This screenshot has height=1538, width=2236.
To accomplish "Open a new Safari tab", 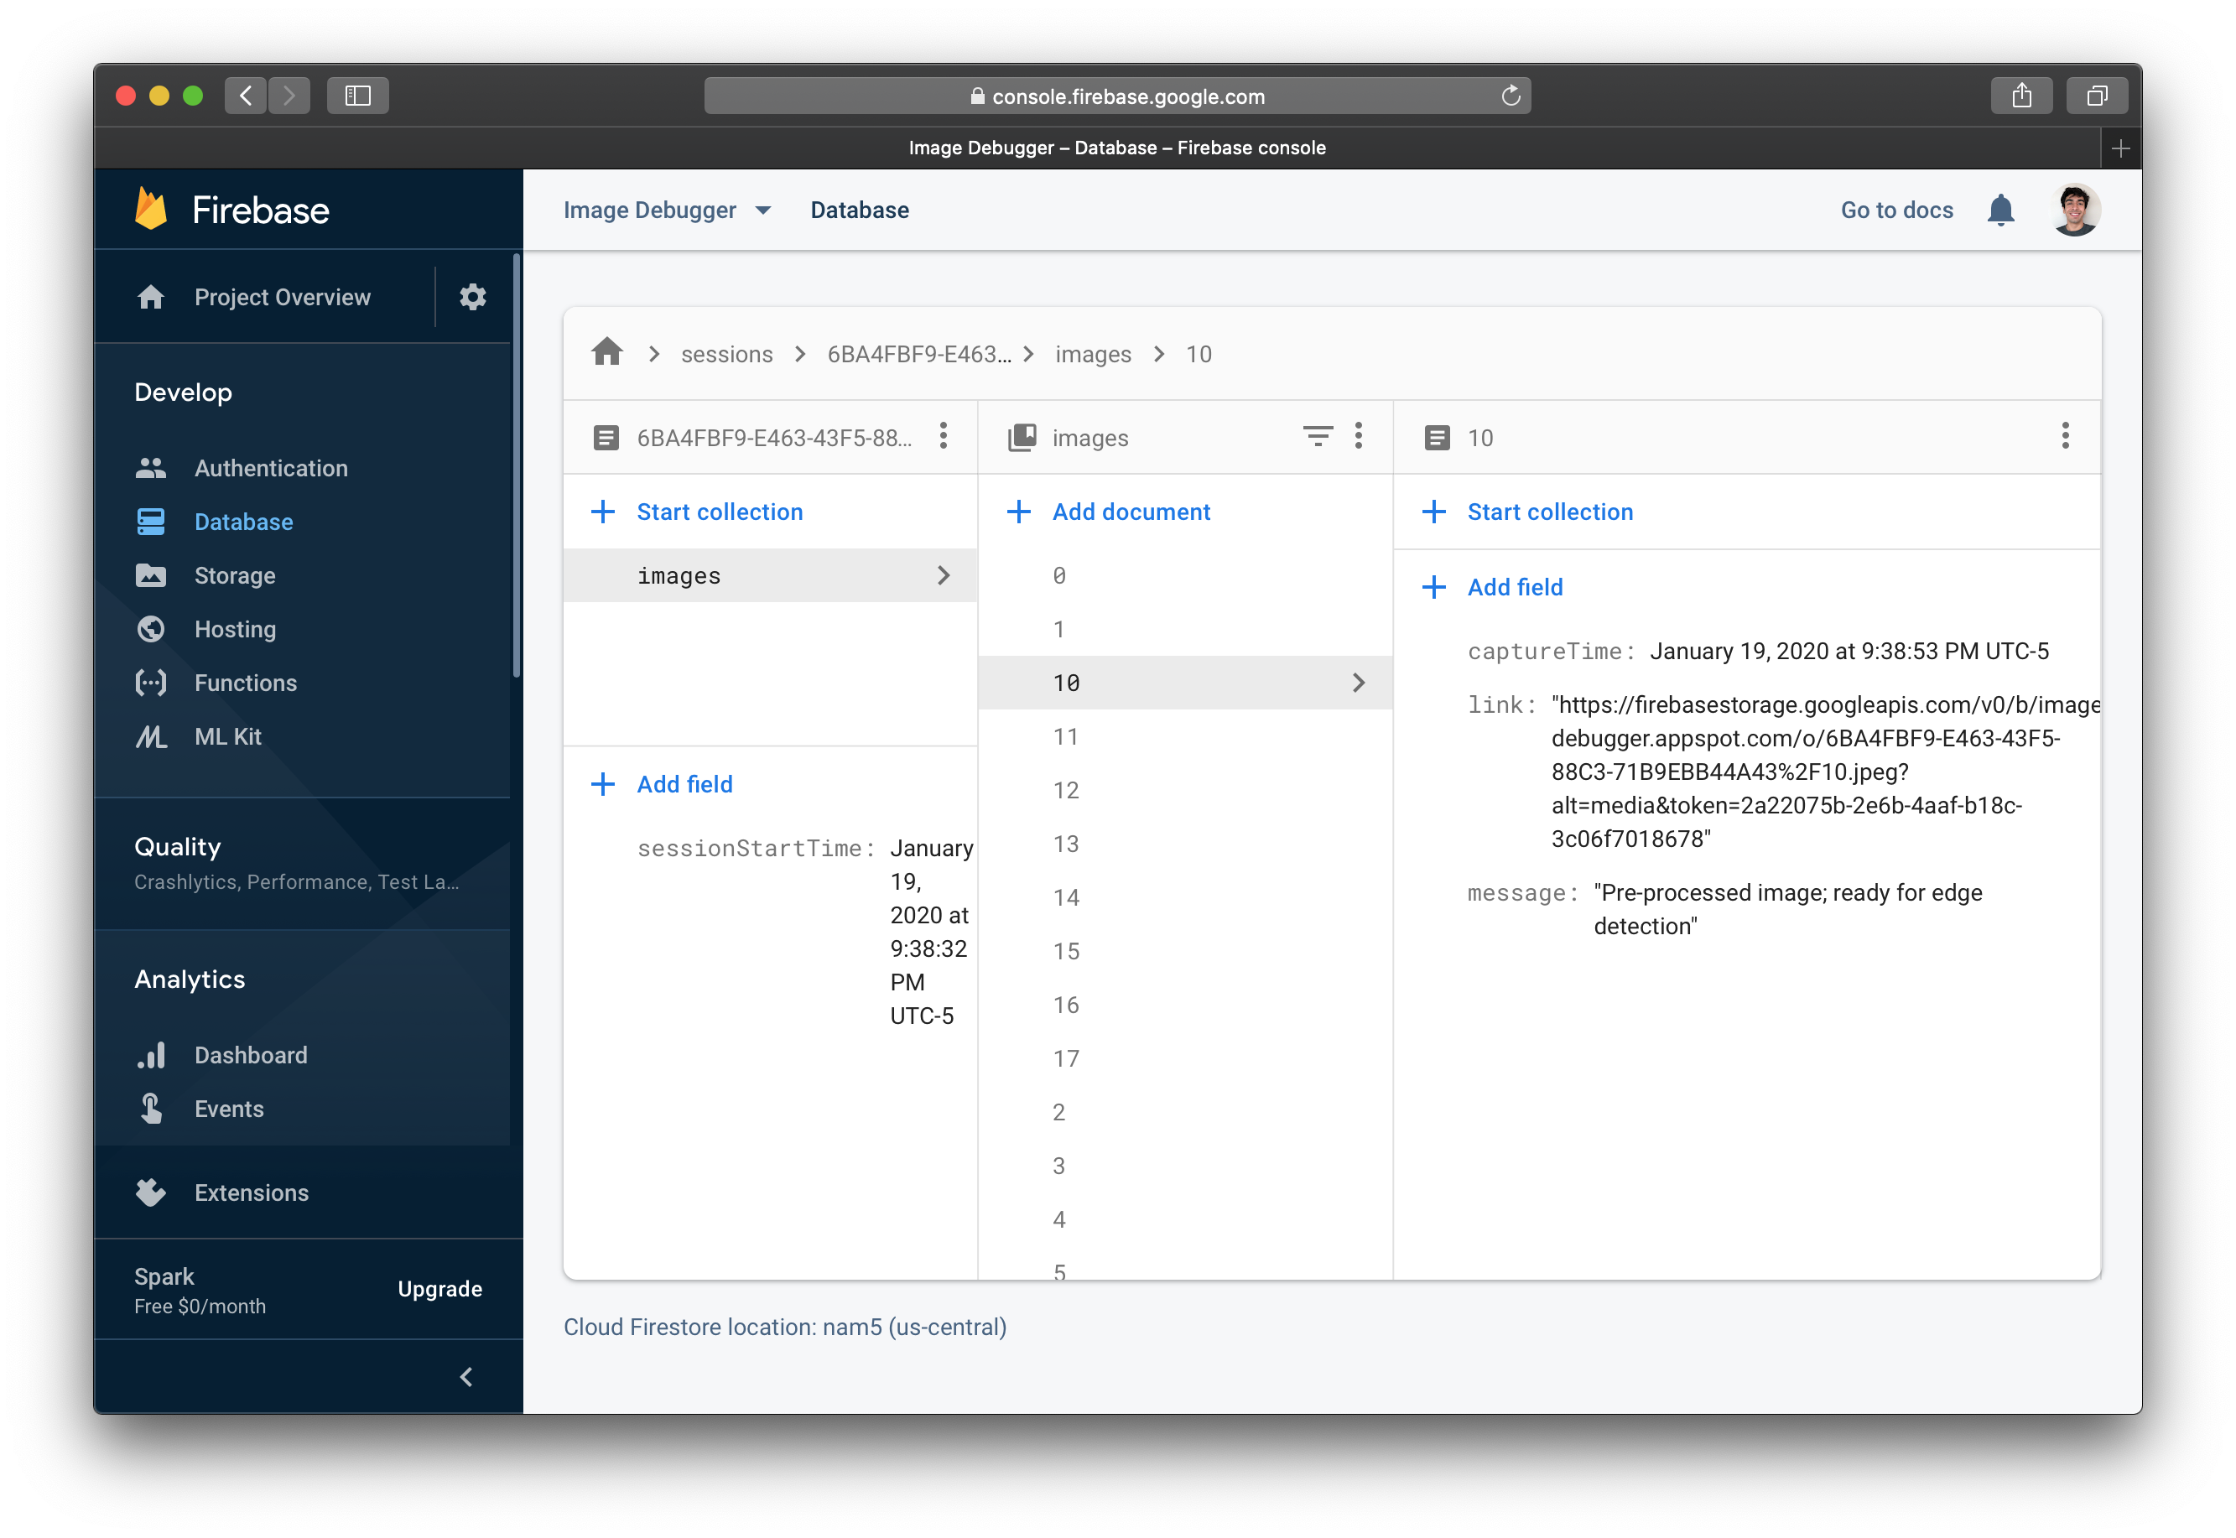I will coord(2120,148).
